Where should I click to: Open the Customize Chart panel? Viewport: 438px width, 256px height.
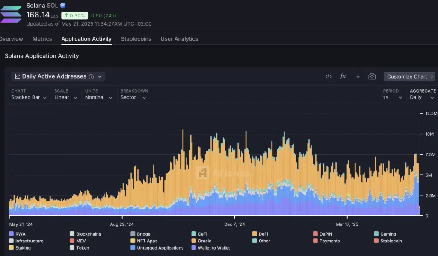(x=409, y=76)
